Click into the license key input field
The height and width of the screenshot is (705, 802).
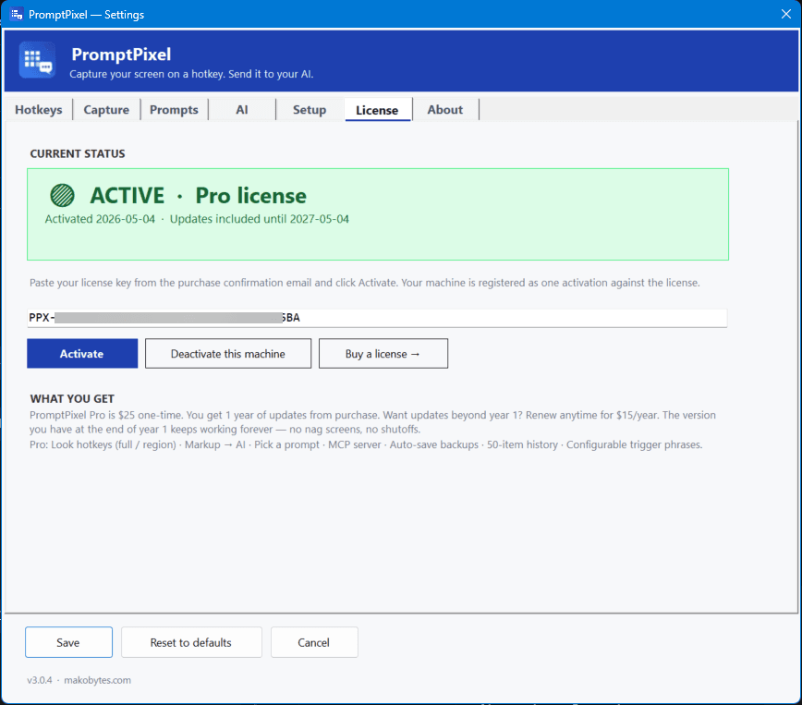377,318
